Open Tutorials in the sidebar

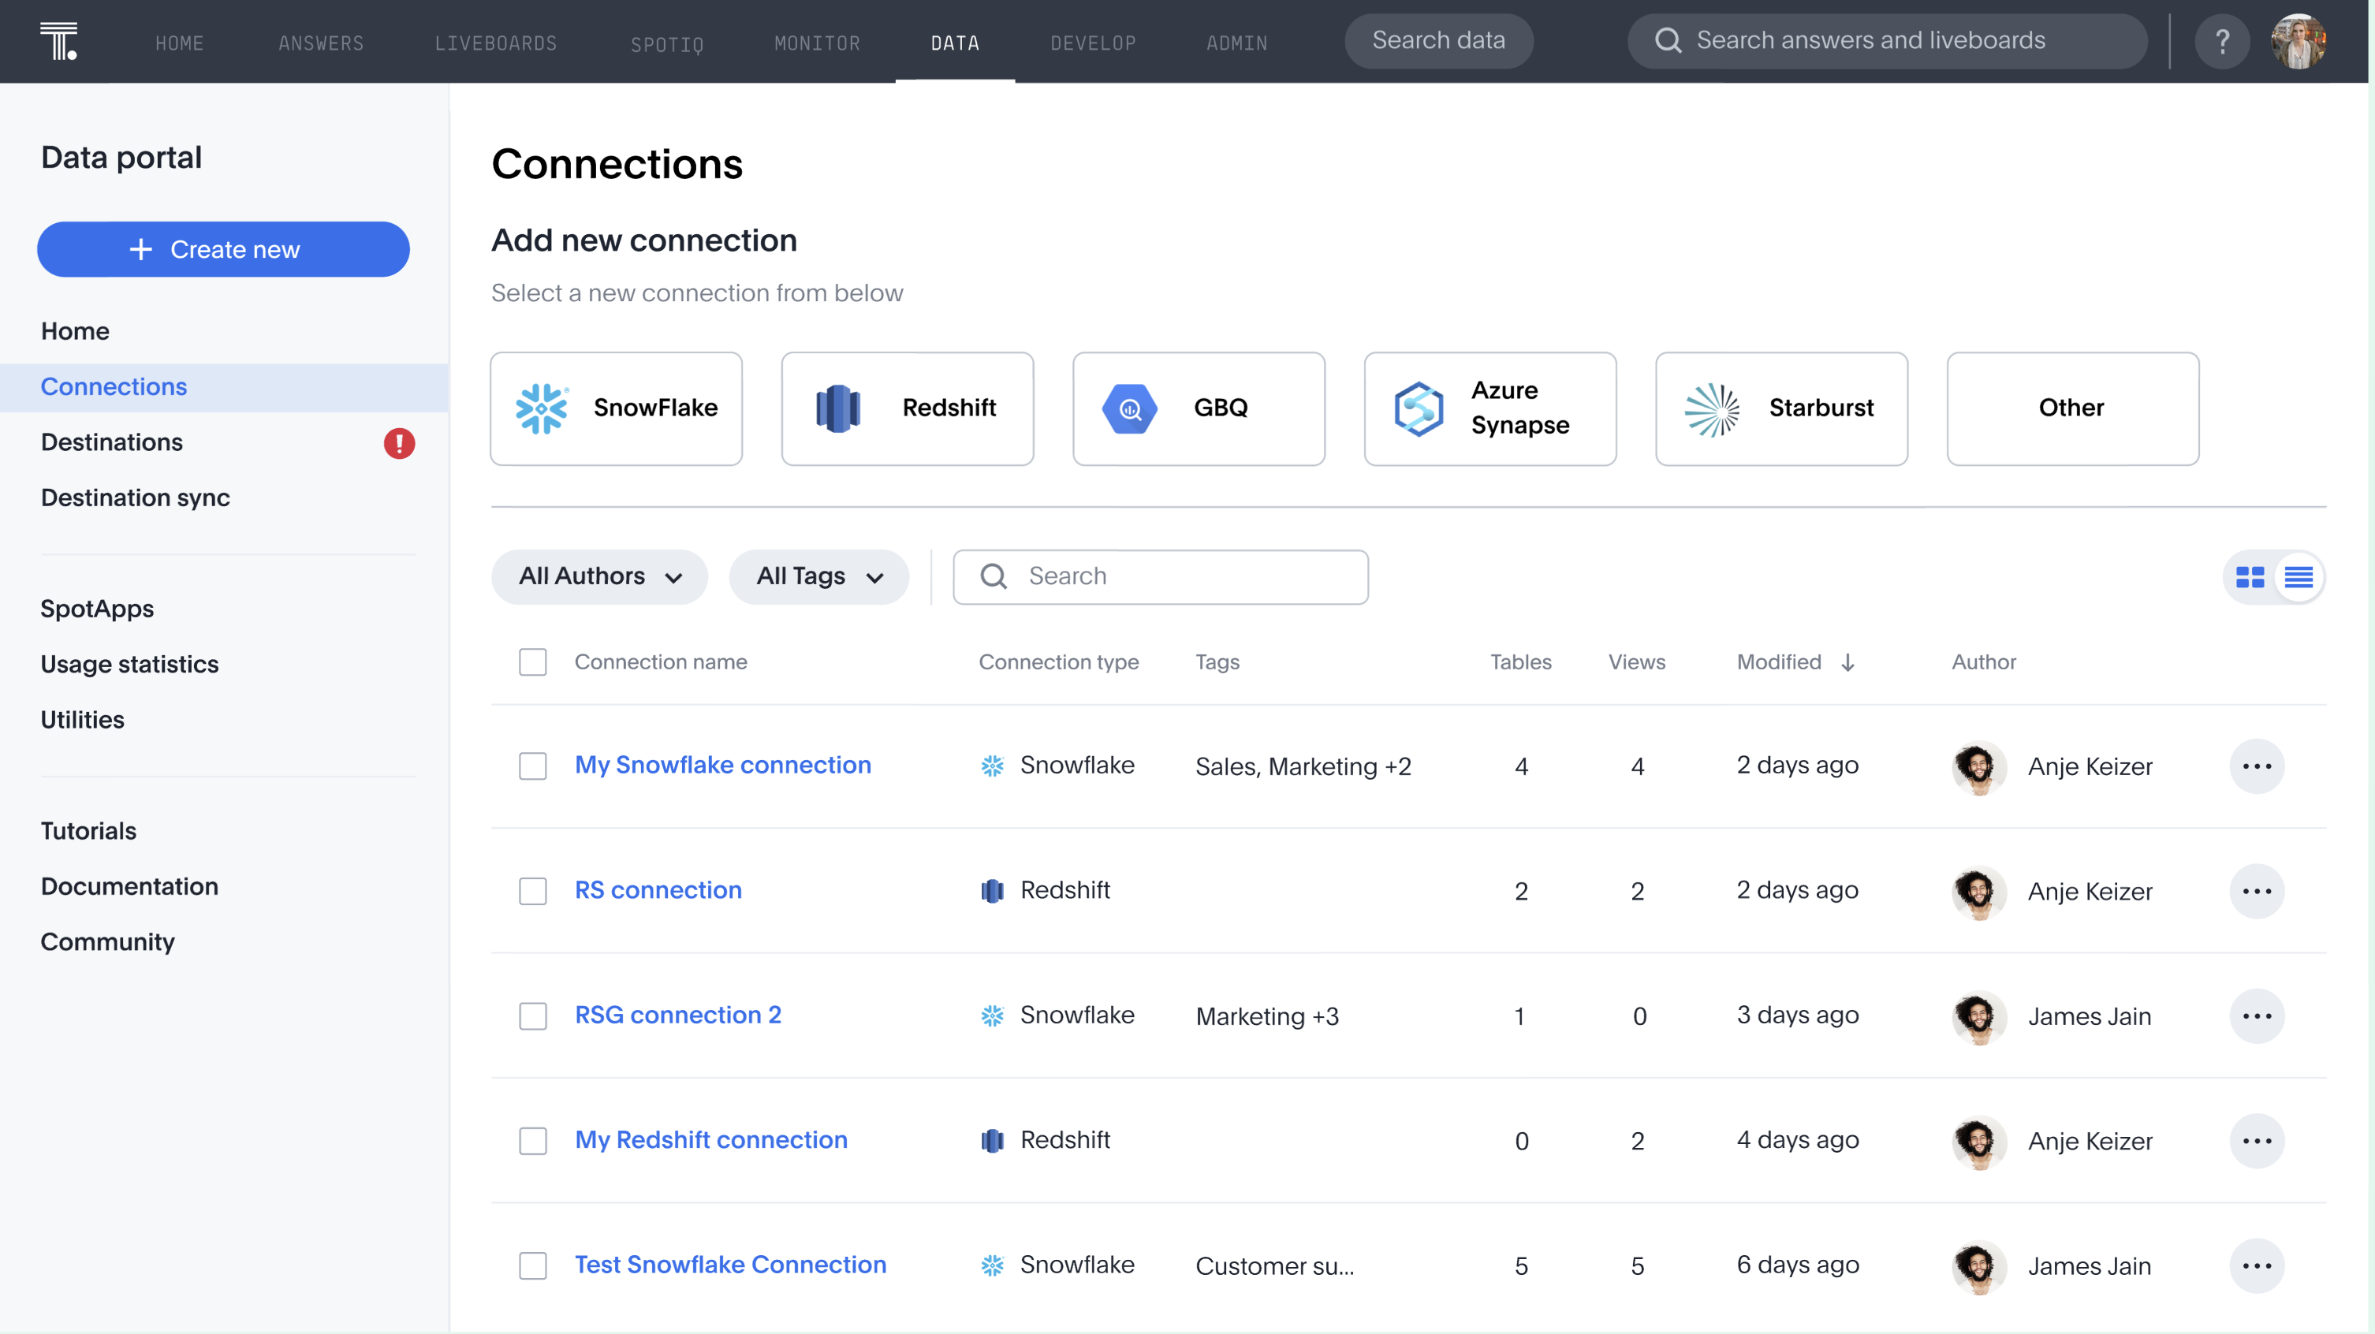[x=88, y=832]
